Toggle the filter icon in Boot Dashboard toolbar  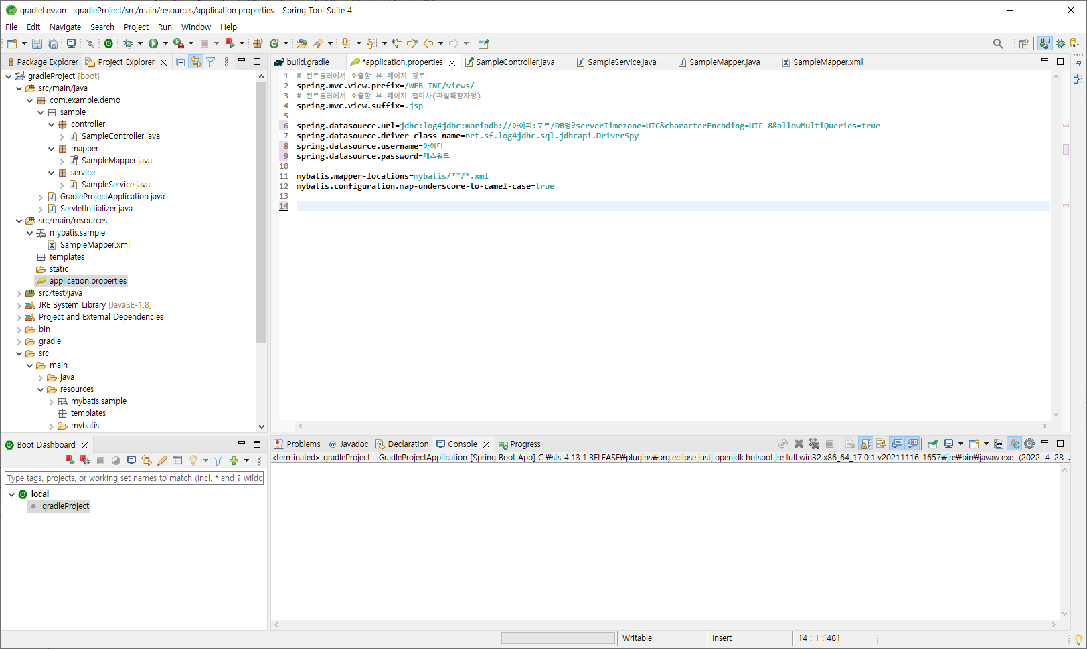click(x=218, y=460)
